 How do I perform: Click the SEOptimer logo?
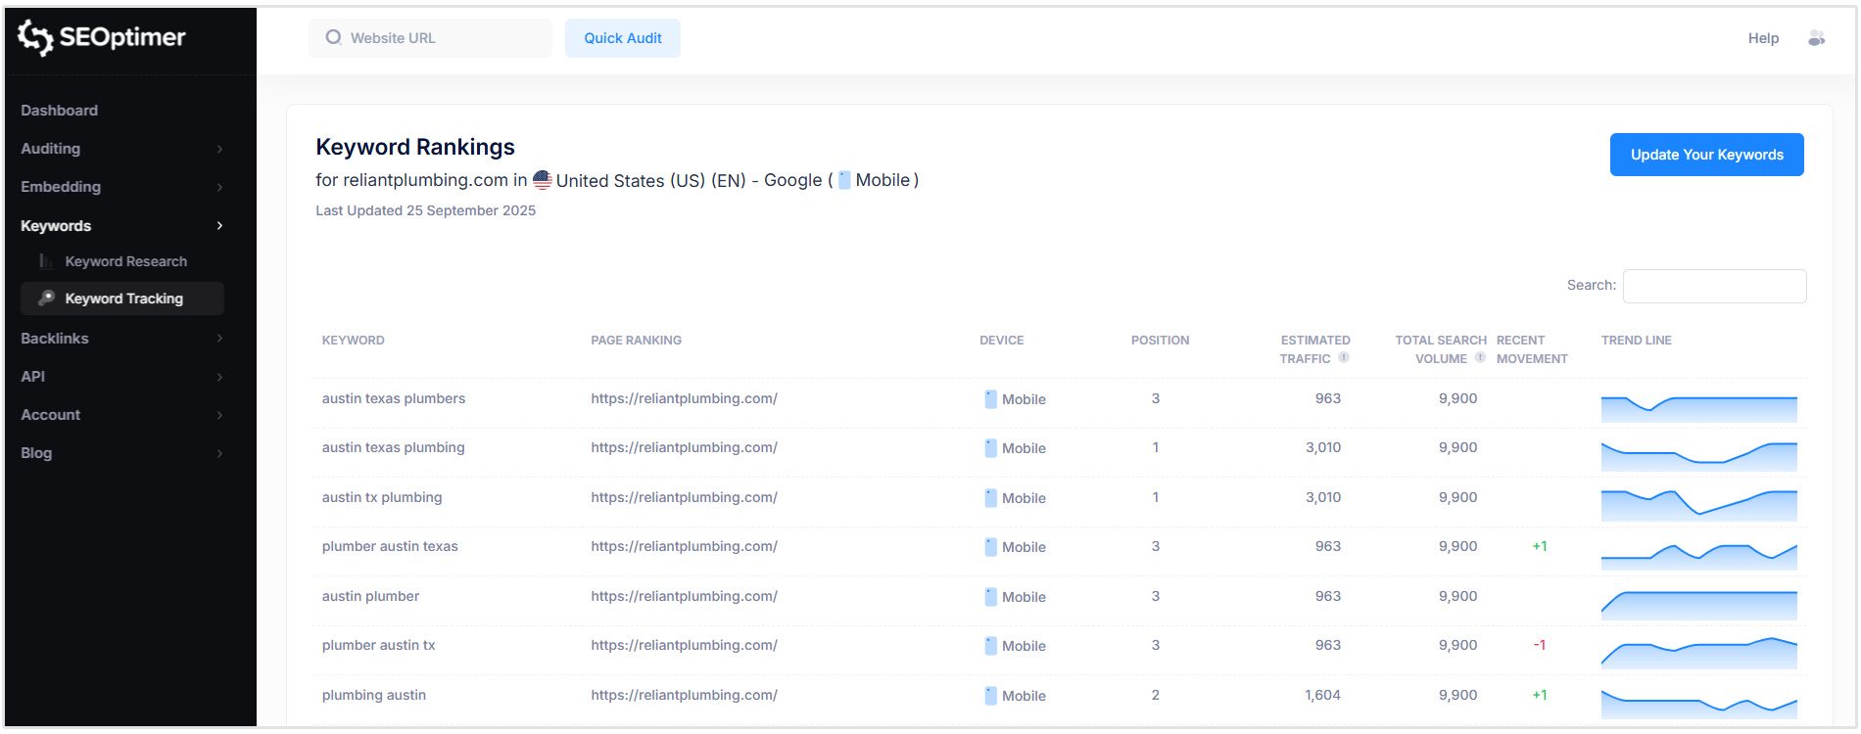[102, 37]
